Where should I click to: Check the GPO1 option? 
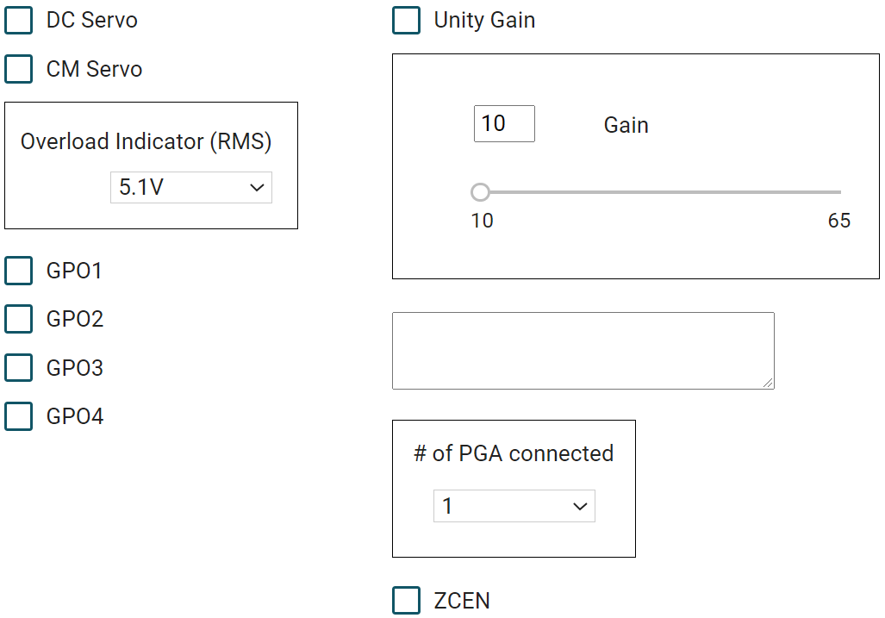click(x=19, y=271)
